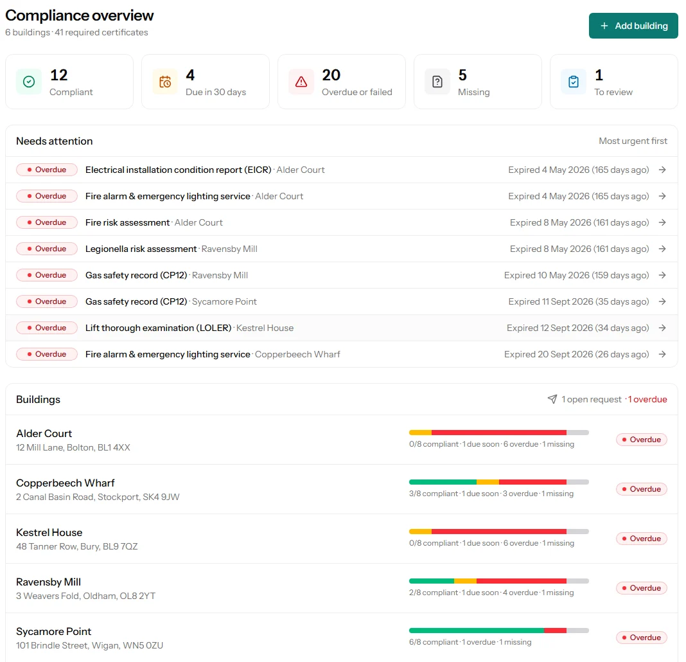Screen dimensions: 686x662
Task: Click Ravensby Mill compliance progress bar
Action: (498, 581)
